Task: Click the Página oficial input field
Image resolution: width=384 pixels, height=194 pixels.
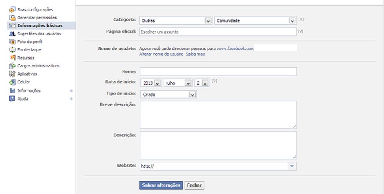Action: [218, 32]
